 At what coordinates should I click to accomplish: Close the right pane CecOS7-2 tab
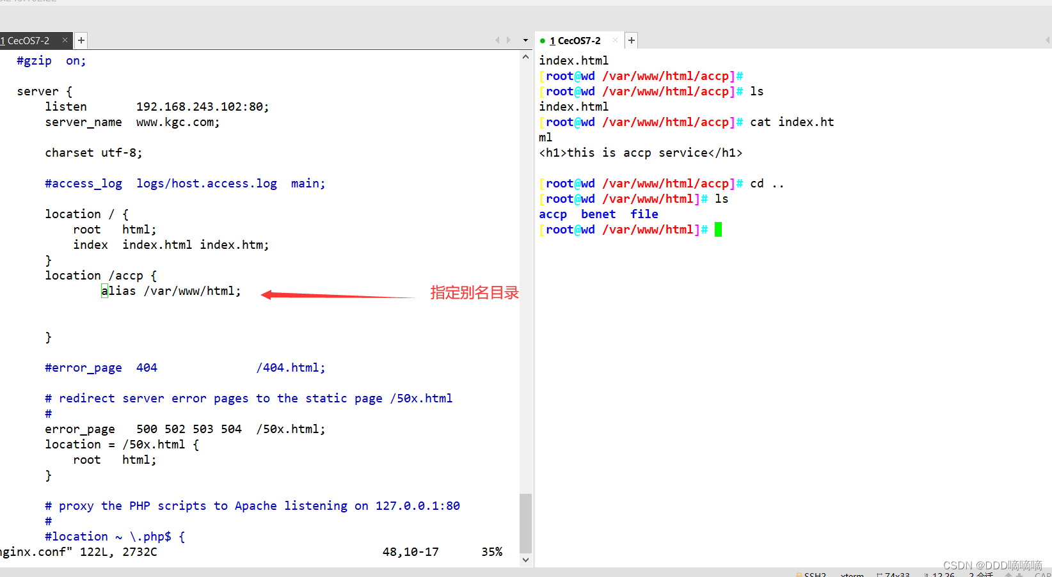(x=616, y=40)
